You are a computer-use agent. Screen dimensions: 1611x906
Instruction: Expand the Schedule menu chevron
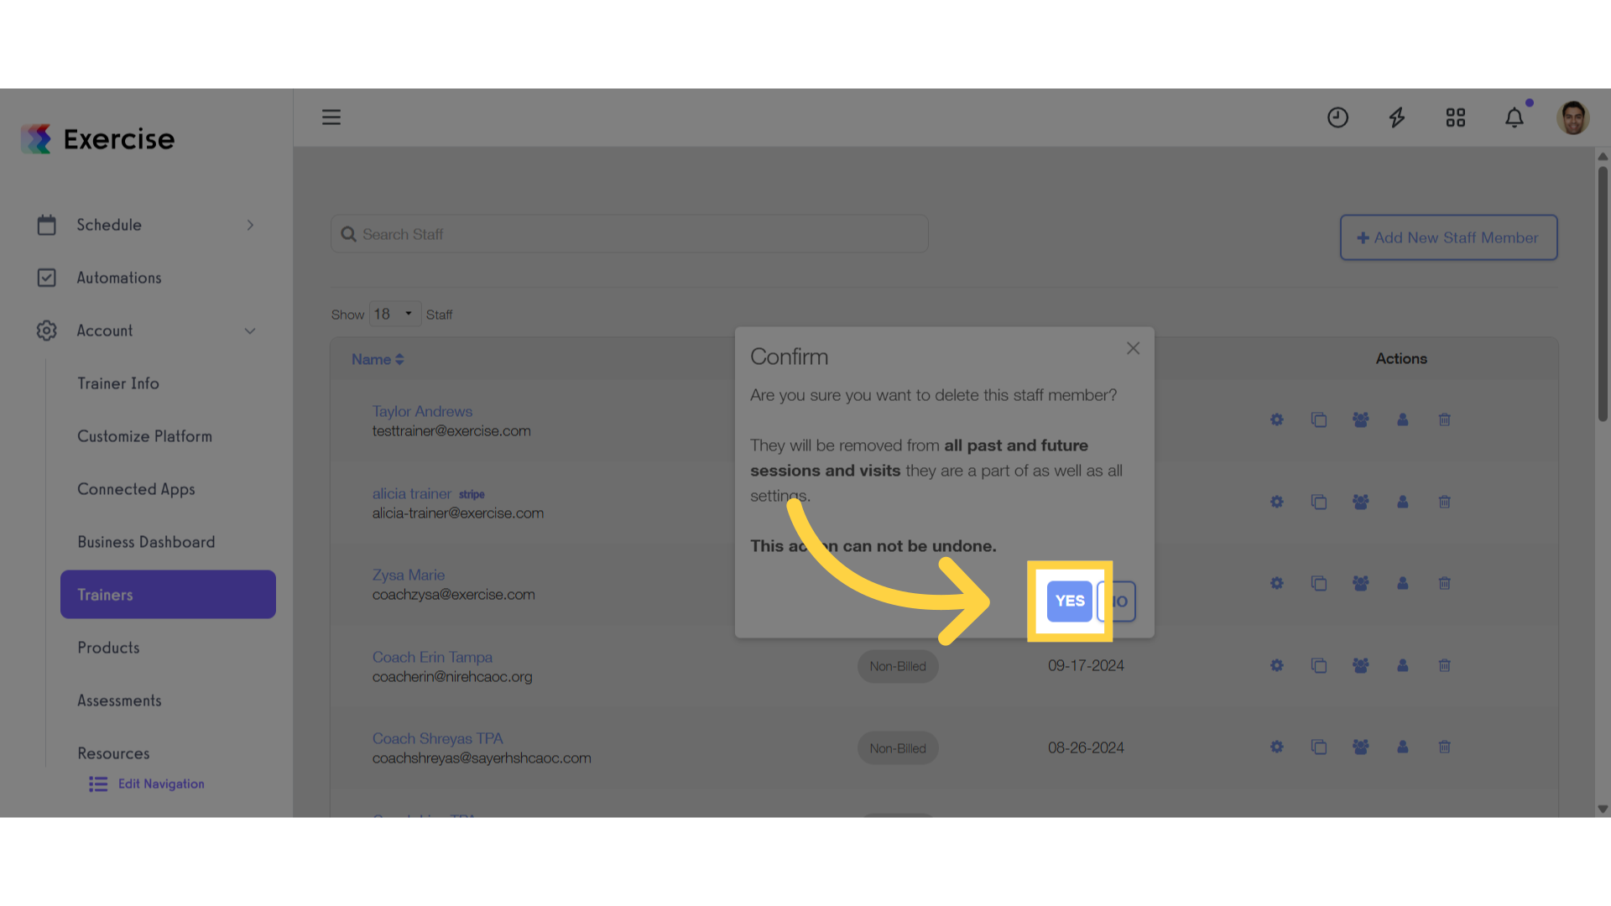(x=250, y=225)
